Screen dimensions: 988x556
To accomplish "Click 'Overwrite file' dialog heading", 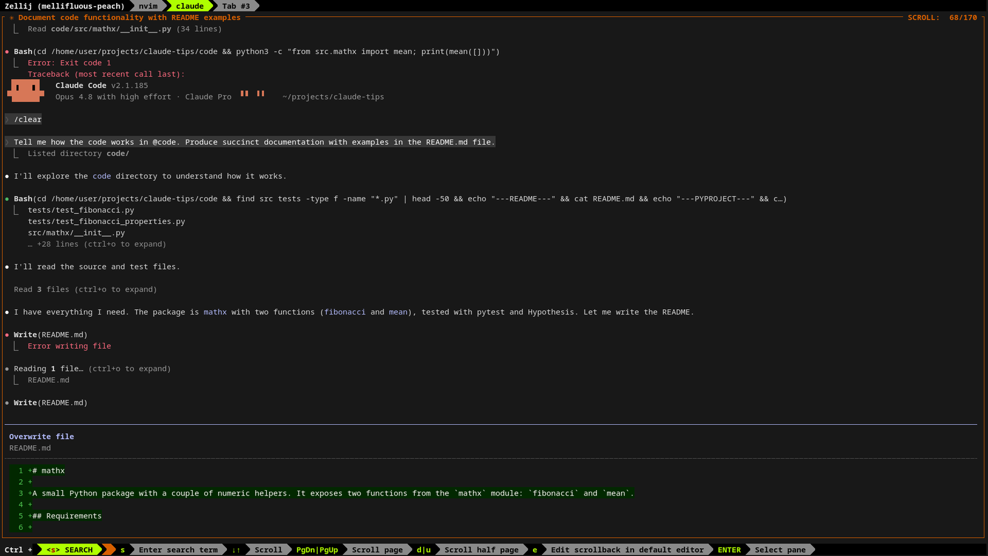I will pyautogui.click(x=41, y=437).
